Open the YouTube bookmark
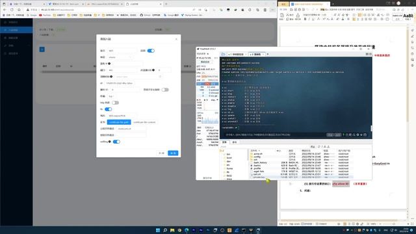 (45, 15)
